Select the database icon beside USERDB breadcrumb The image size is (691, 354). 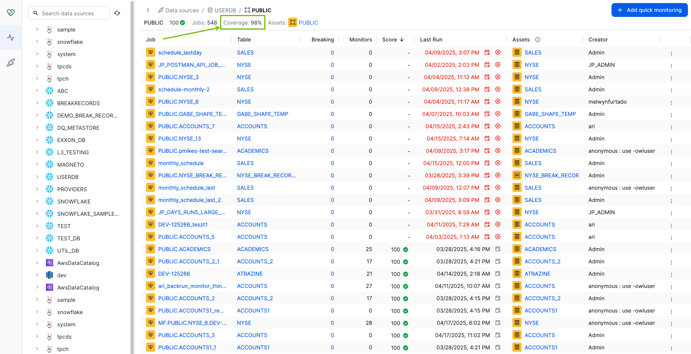[209, 10]
